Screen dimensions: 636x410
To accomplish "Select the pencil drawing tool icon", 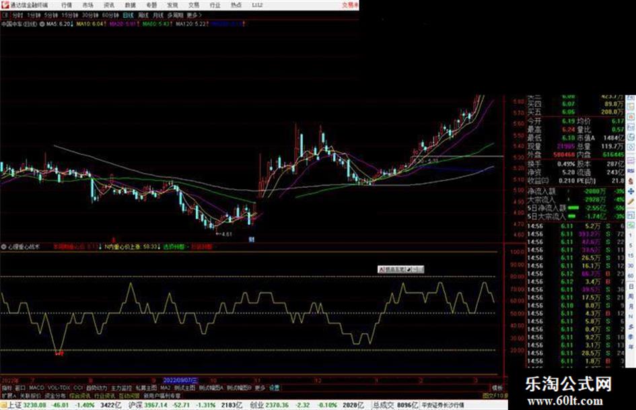I will (631, 201).
